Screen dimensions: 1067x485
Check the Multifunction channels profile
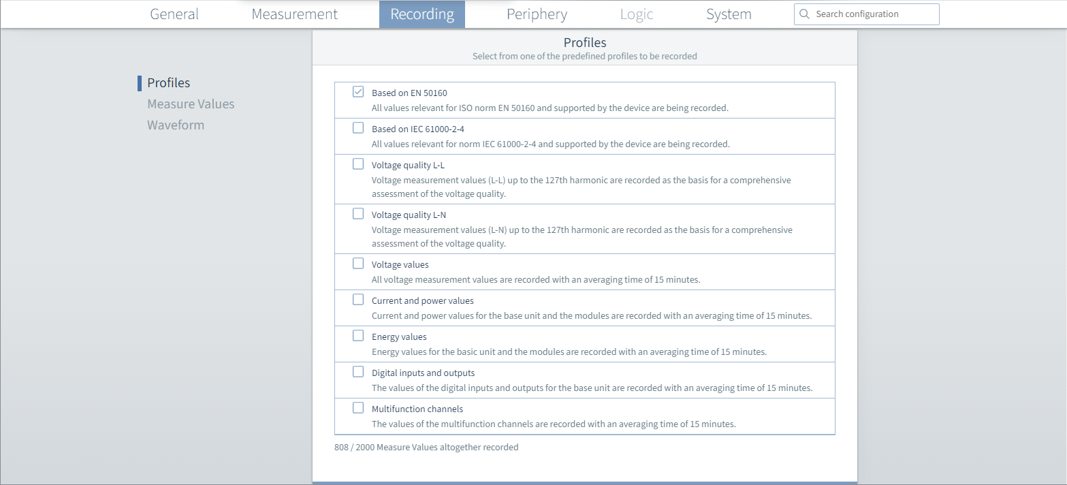point(358,407)
